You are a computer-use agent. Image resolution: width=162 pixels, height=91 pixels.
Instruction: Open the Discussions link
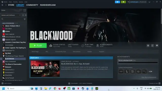pos(76,52)
